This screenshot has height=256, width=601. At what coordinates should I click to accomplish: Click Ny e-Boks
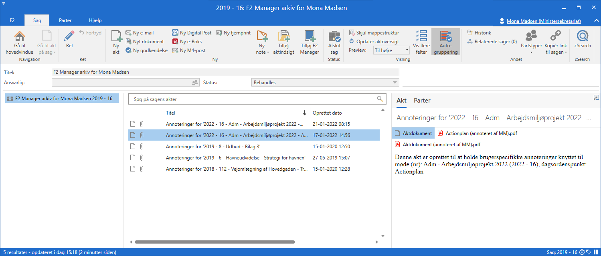click(x=187, y=42)
